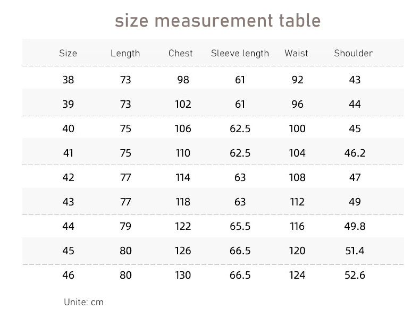Image resolution: width=420 pixels, height=318 pixels.
Task: Click the Sleeve length column header
Action: (240, 53)
